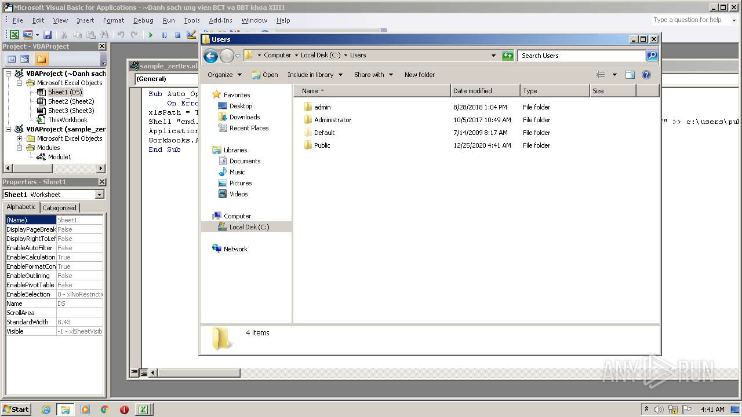This screenshot has width=742, height=417.
Task: Select the Public folder
Action: coord(322,145)
